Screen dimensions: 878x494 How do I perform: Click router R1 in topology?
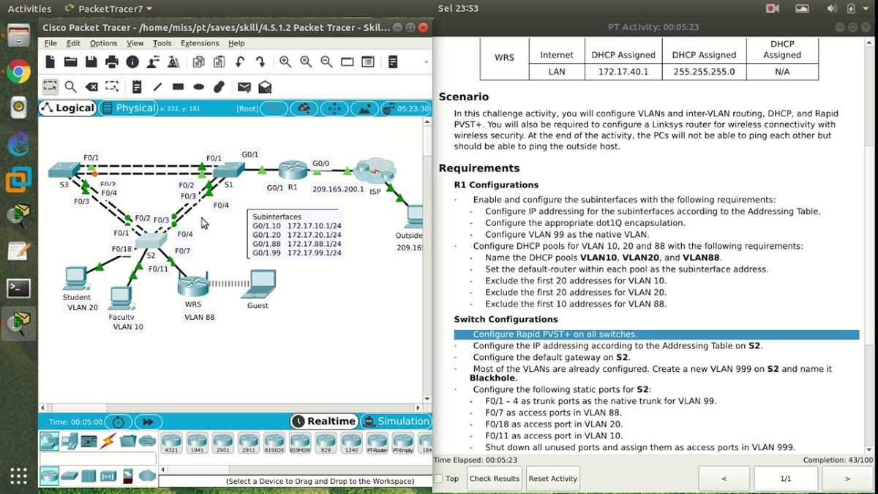[x=292, y=169]
